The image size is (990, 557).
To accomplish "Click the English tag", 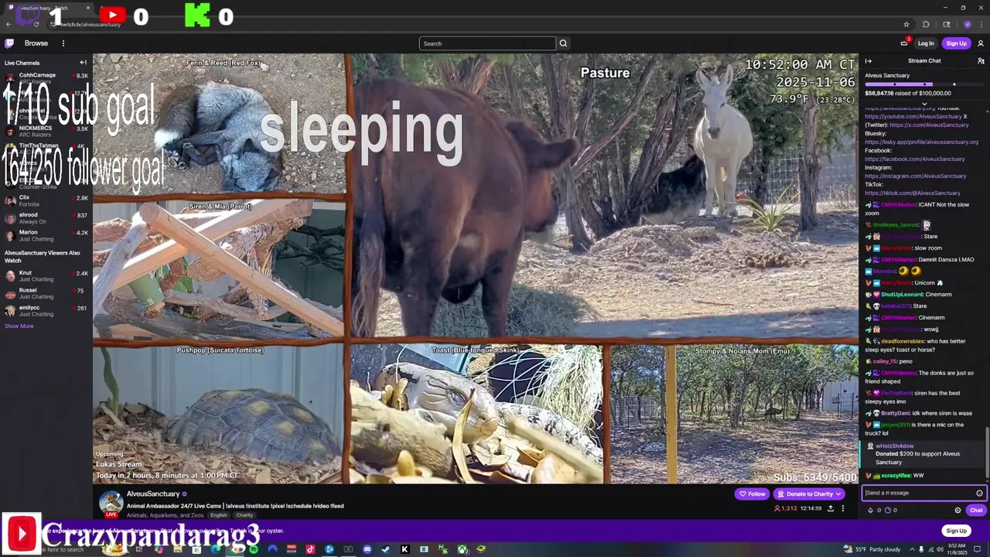I will (219, 515).
